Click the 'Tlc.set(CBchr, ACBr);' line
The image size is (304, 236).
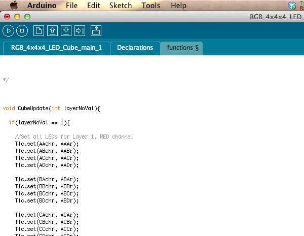tap(47, 222)
